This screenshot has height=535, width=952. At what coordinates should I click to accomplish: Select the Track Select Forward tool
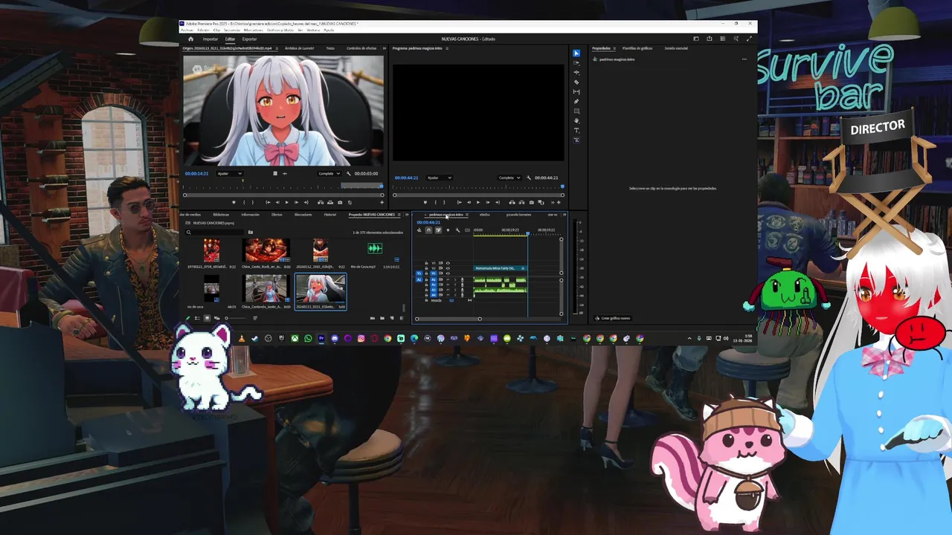576,63
